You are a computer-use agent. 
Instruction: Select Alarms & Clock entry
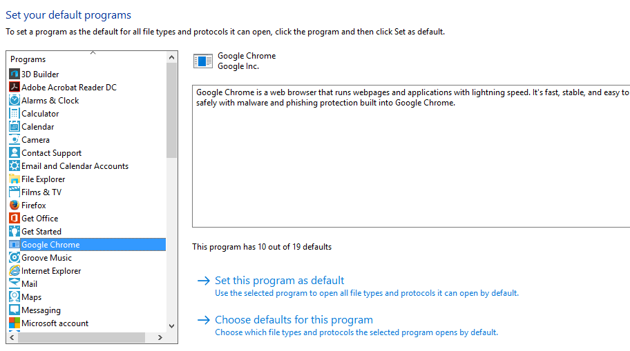50,100
